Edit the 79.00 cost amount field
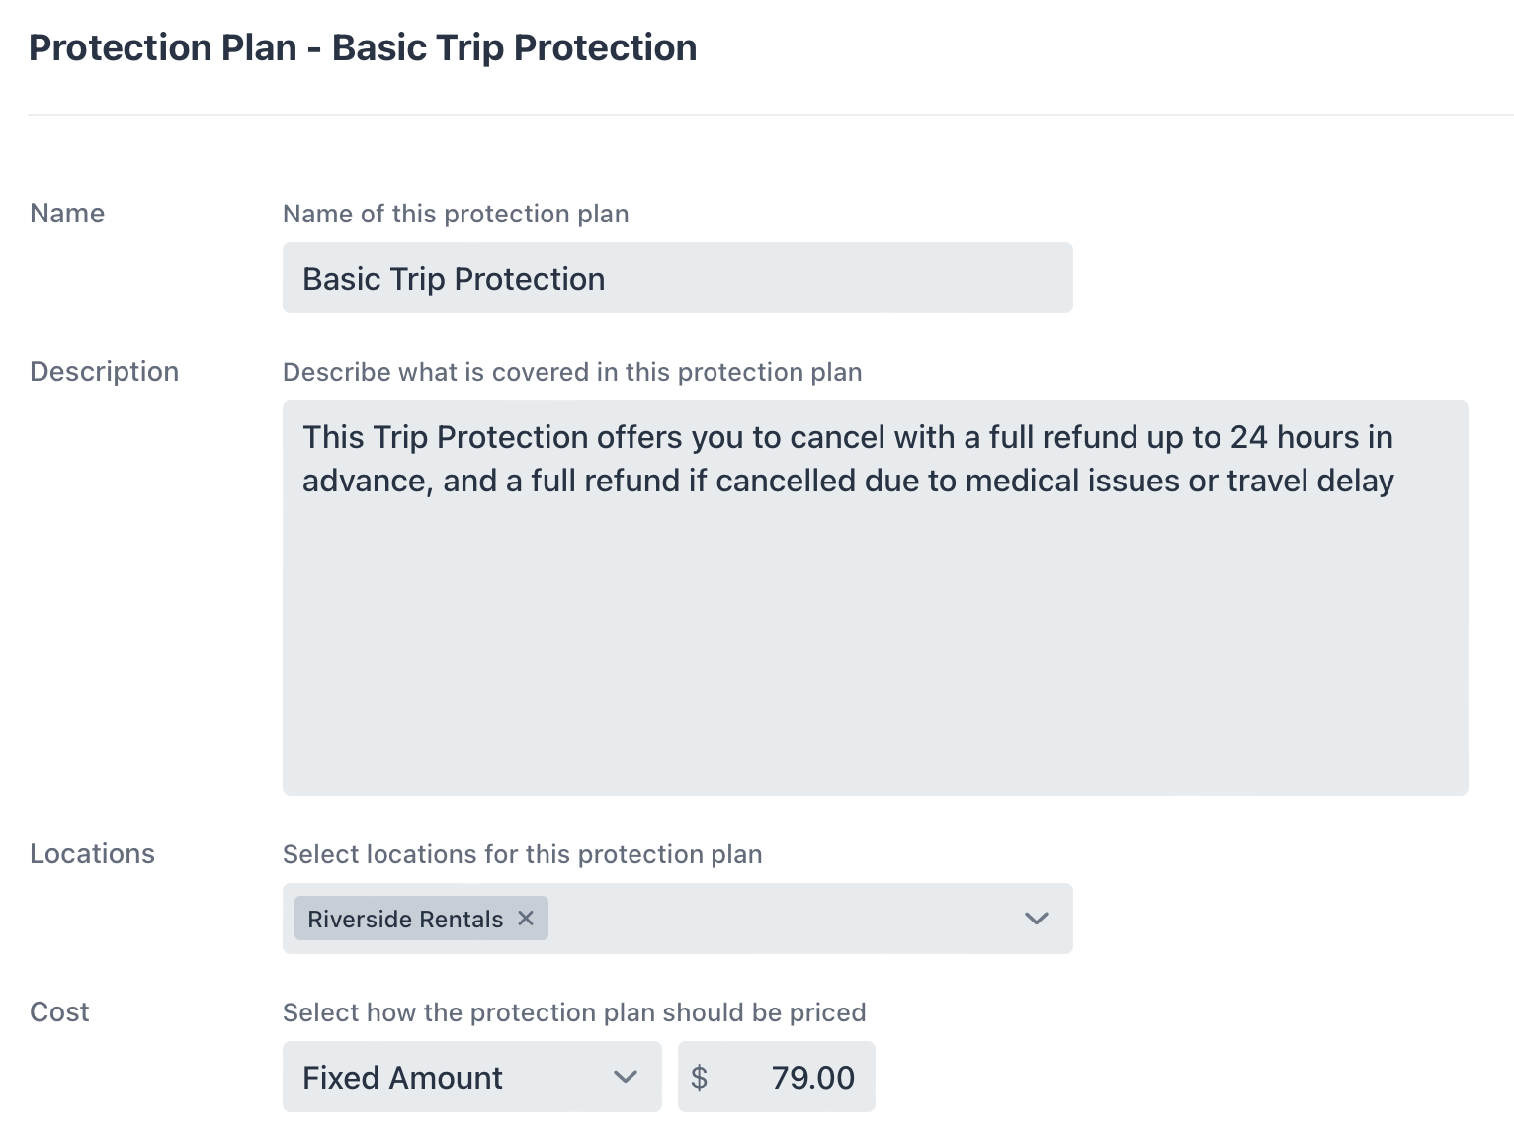Viewport: 1514px width, 1141px height. point(812,1078)
